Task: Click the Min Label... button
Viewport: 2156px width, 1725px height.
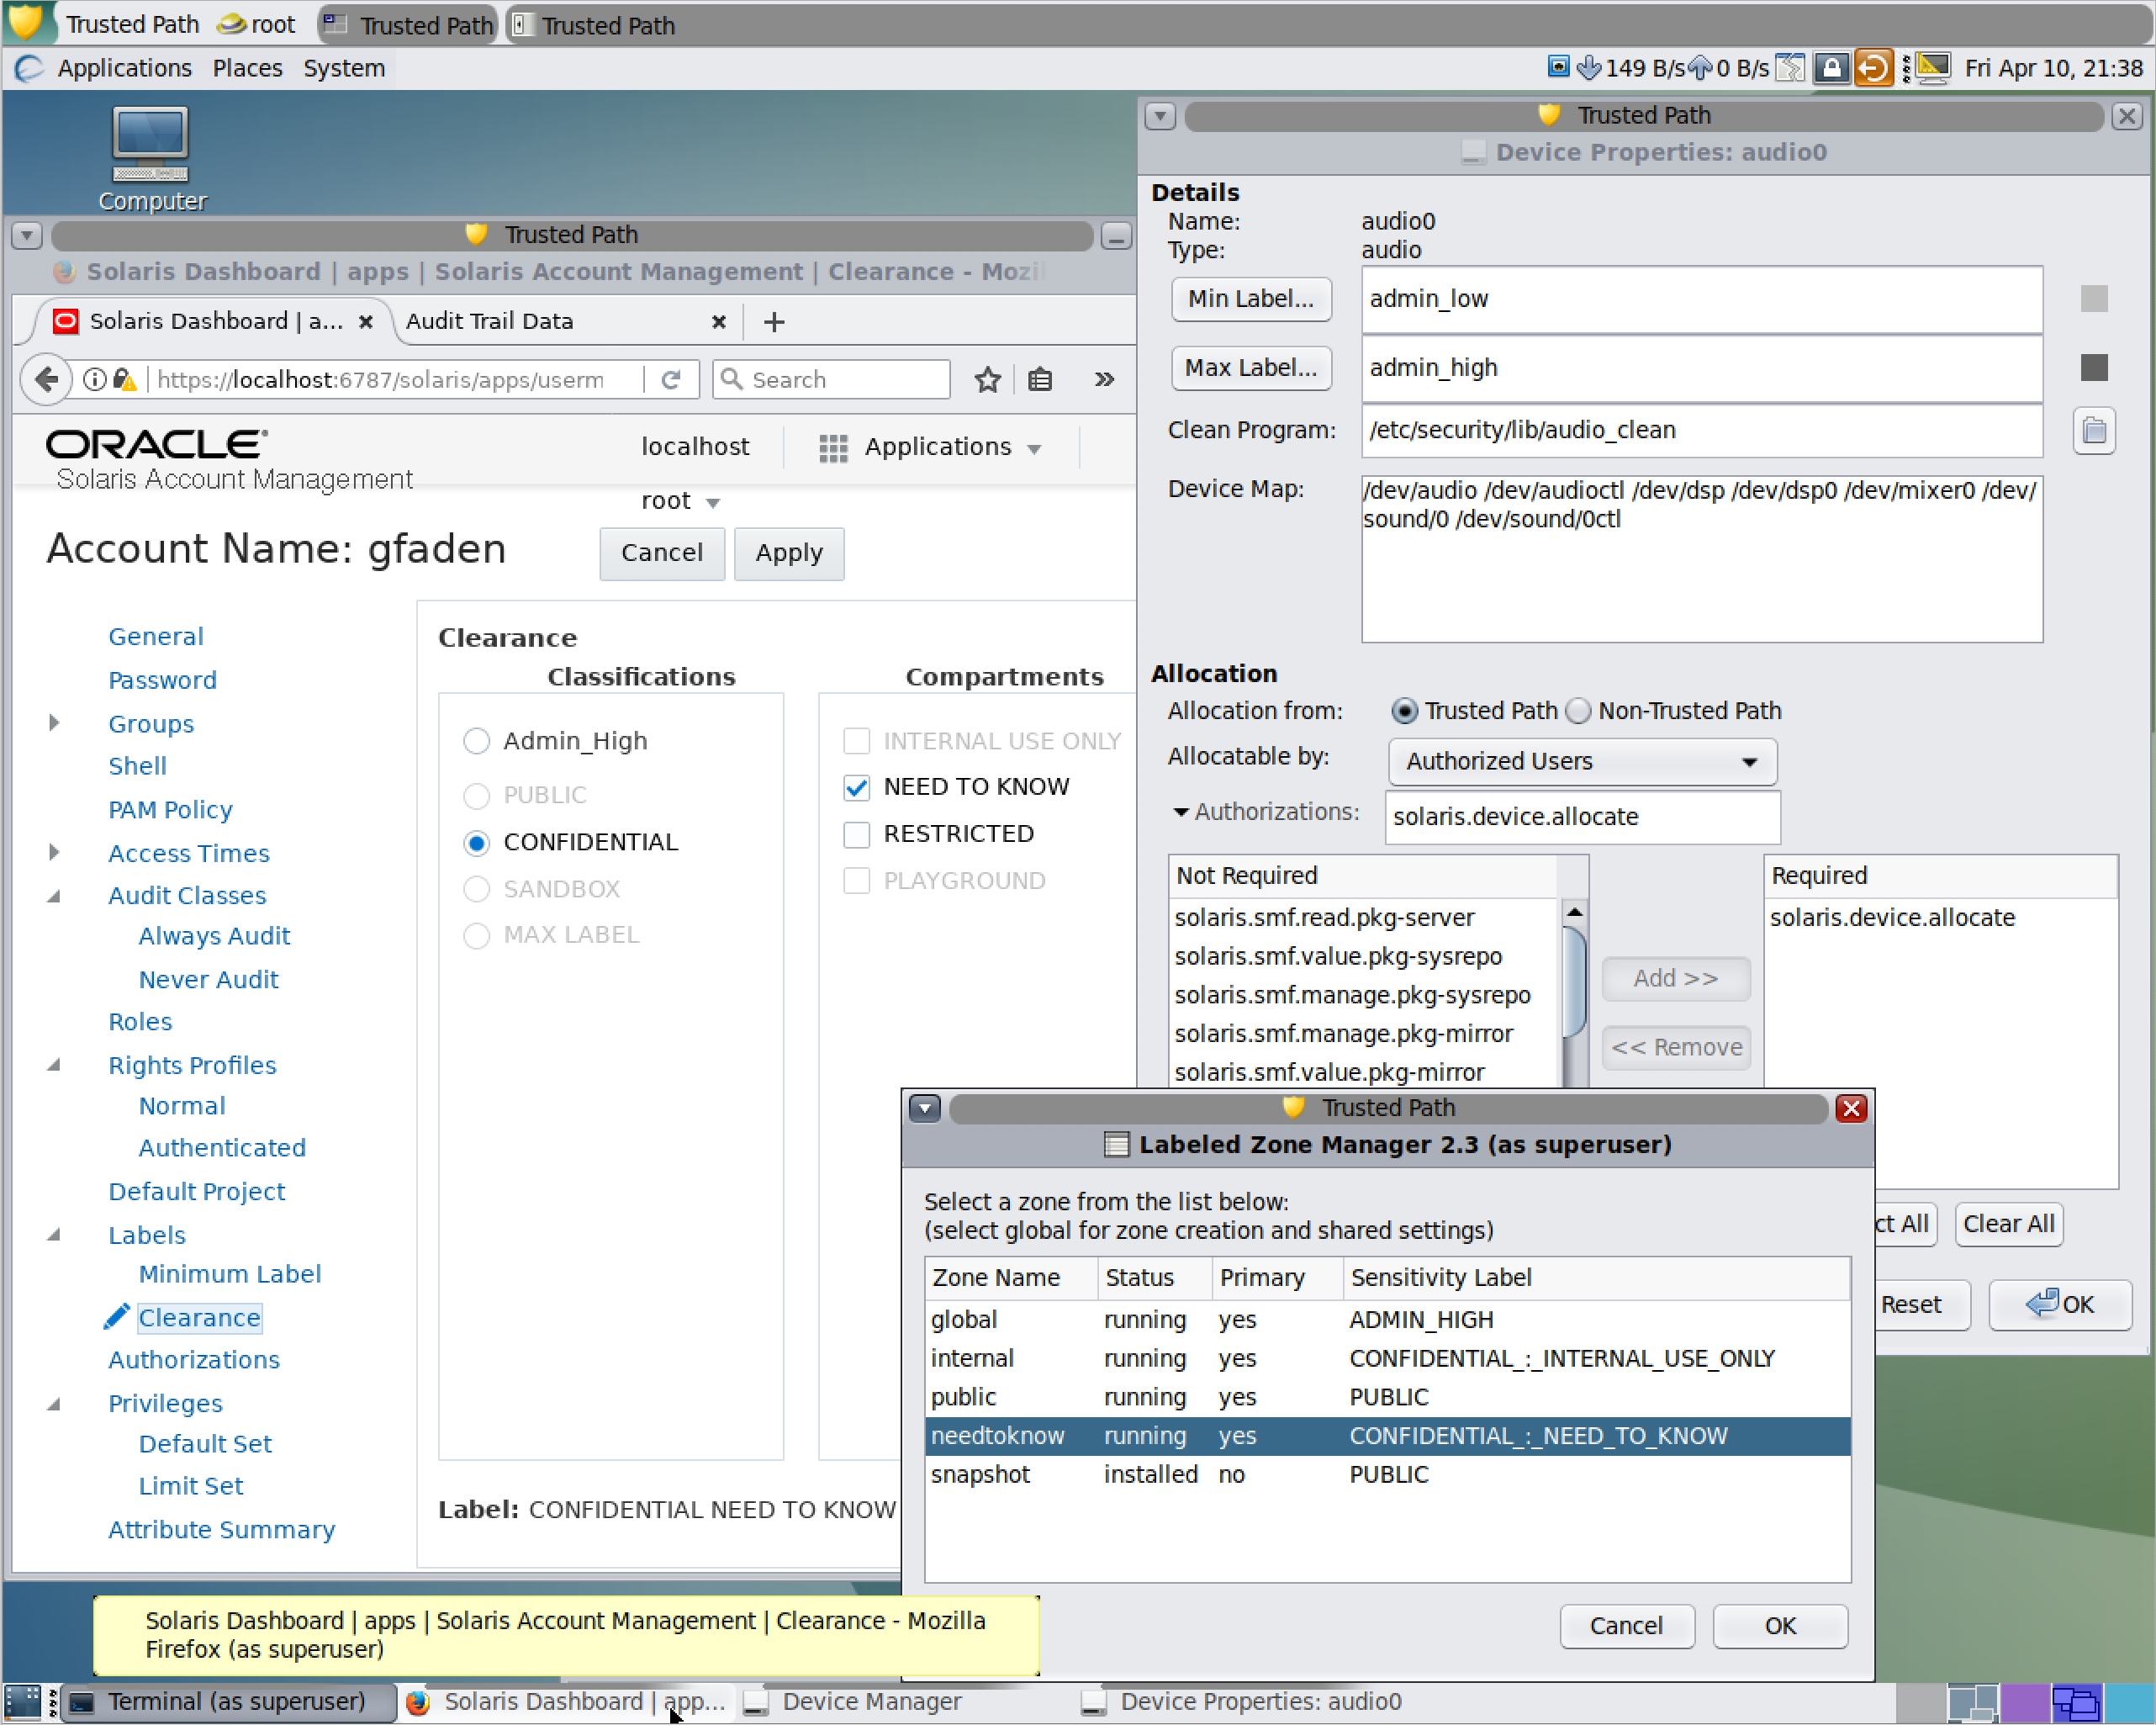Action: 1251,299
